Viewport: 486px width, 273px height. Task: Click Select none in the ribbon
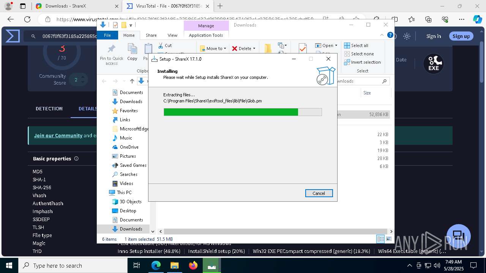point(359,54)
